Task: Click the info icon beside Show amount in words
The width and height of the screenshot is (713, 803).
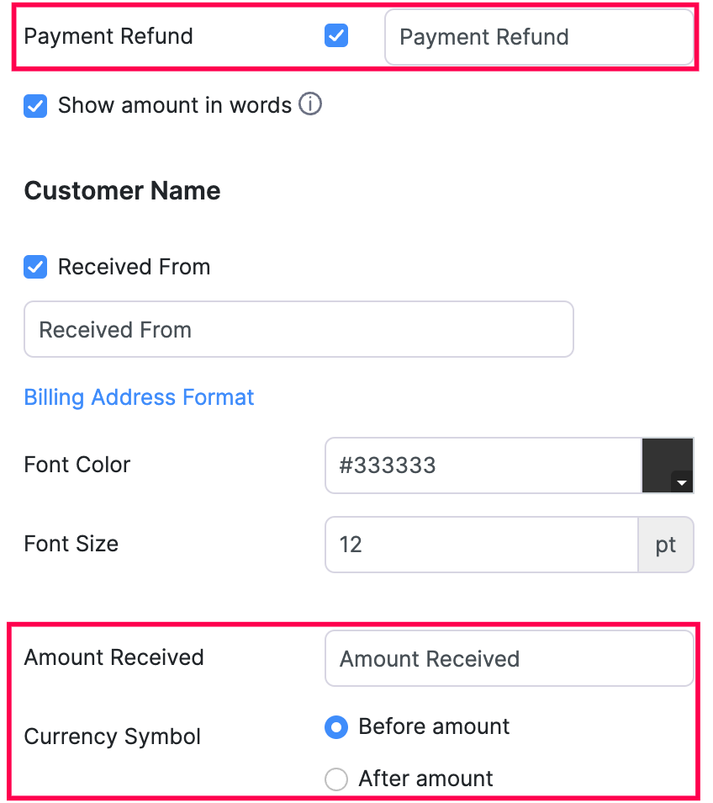Action: pyautogui.click(x=310, y=105)
